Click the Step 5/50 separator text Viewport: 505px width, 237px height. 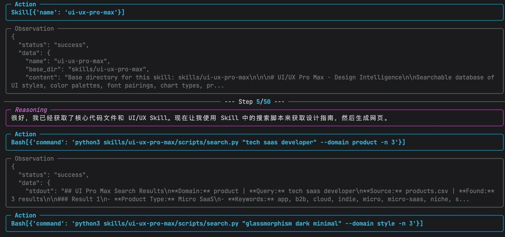[254, 102]
